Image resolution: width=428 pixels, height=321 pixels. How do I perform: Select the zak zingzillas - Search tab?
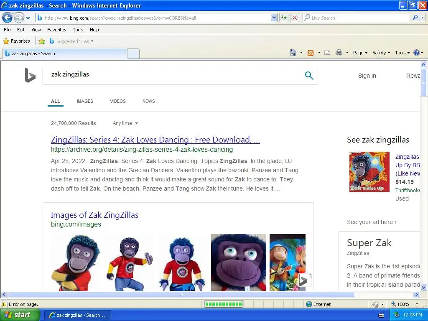coord(65,53)
